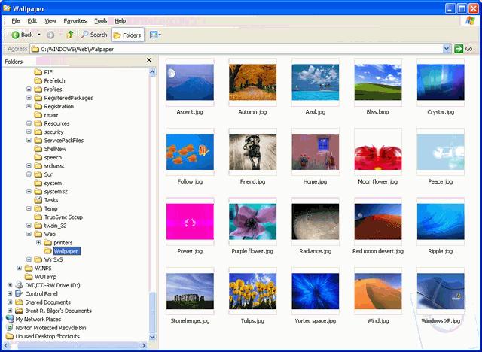This screenshot has height=352, width=482.
Task: Select the Shared Documents folder icon
Action: [19, 302]
